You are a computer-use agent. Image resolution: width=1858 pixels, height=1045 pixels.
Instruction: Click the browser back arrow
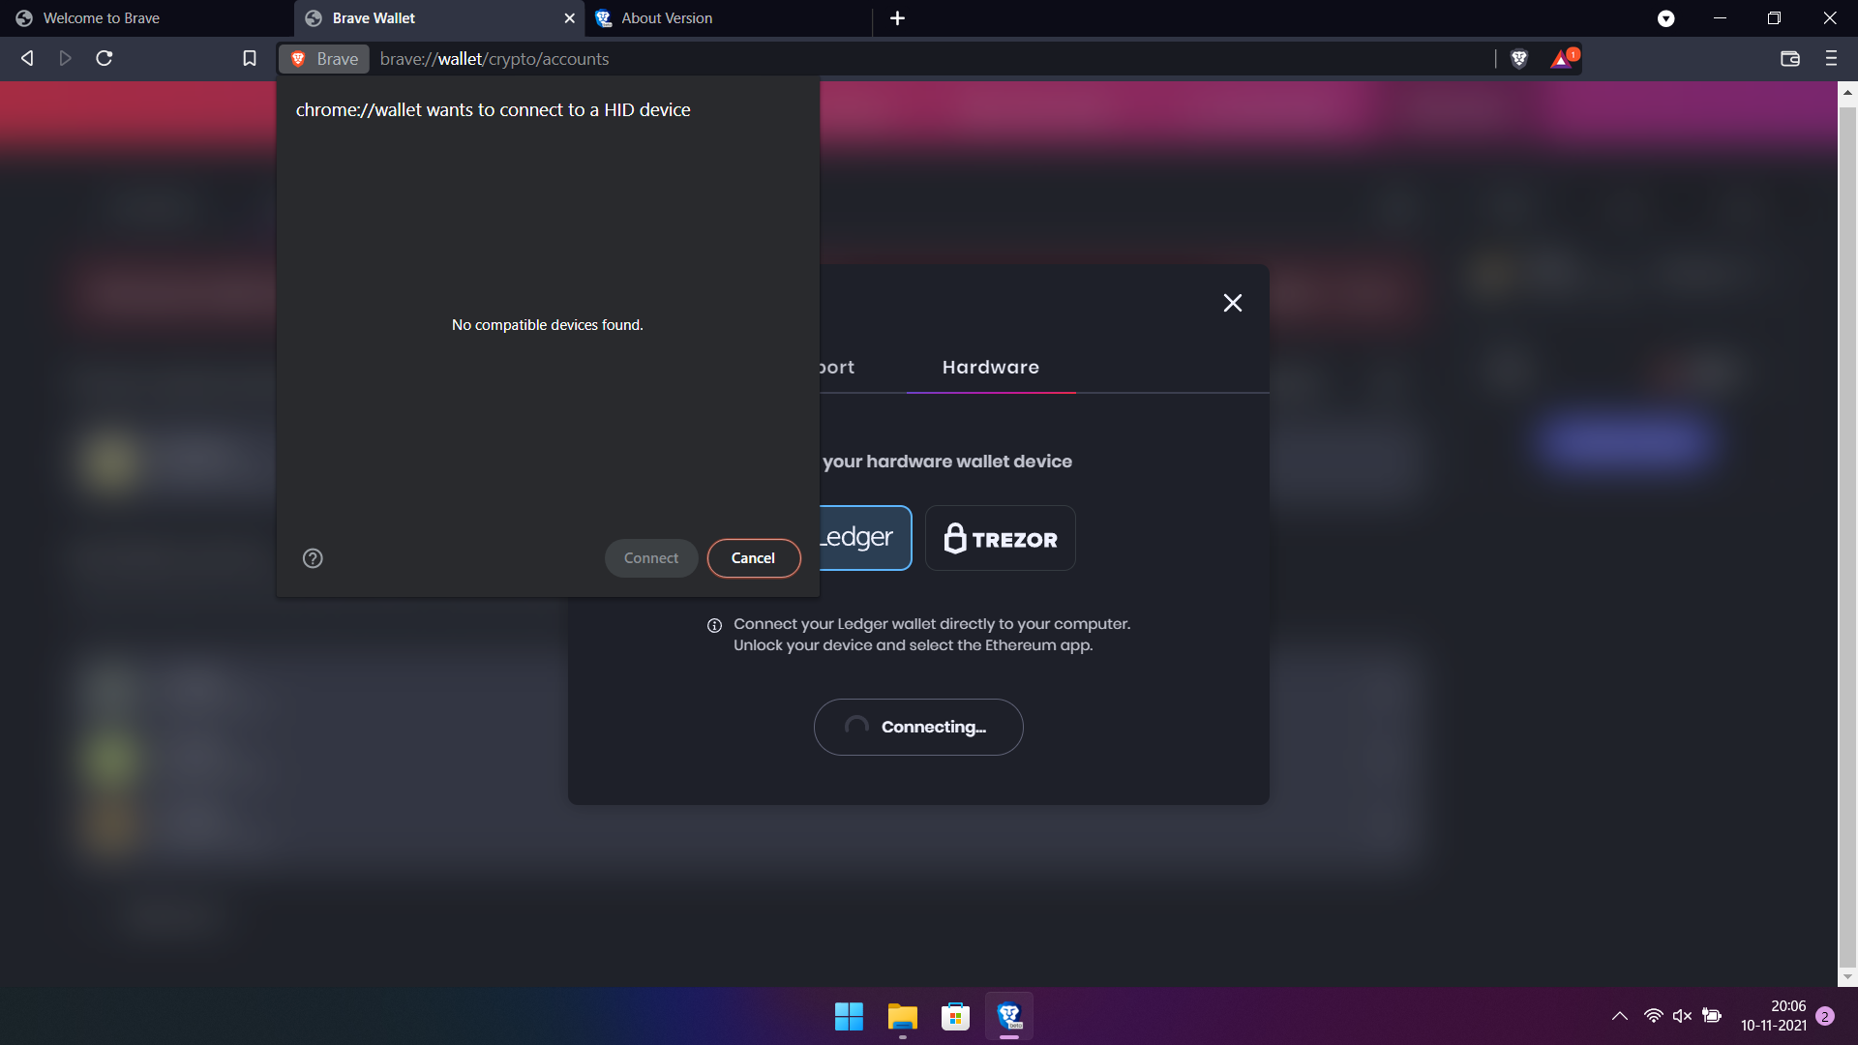point(27,58)
